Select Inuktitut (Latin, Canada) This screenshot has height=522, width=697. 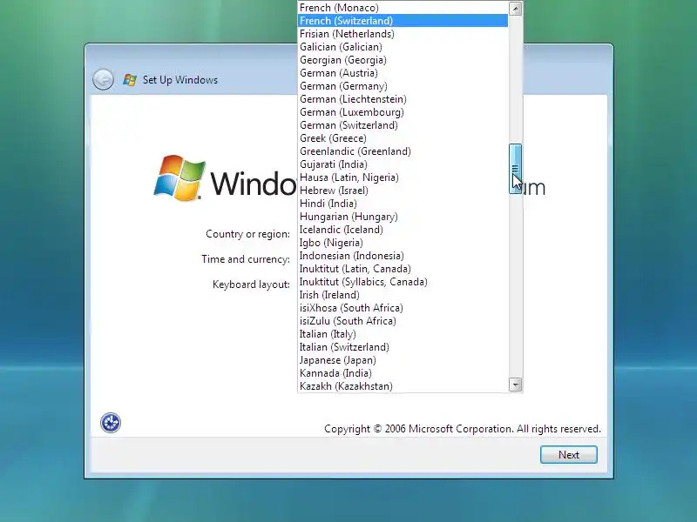point(403,269)
